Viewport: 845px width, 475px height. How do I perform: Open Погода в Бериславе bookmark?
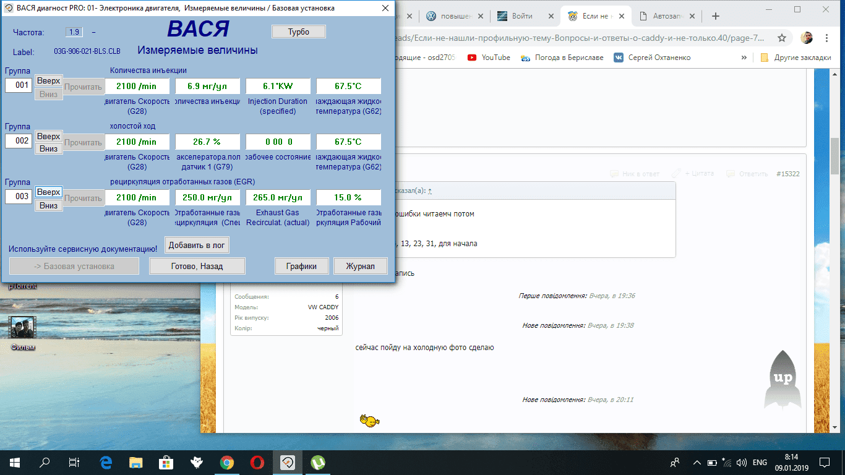coord(562,58)
